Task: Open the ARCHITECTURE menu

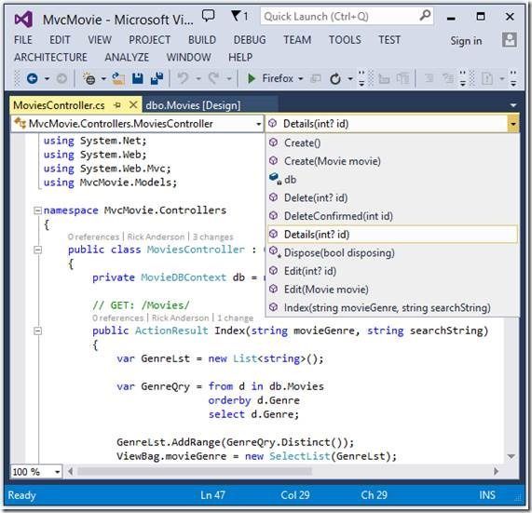Action: [x=50, y=58]
